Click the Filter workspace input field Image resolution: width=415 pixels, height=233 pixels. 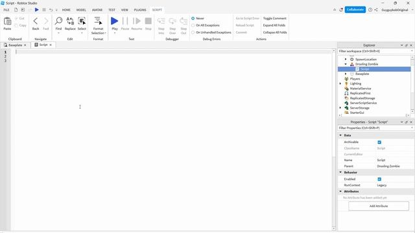point(375,51)
